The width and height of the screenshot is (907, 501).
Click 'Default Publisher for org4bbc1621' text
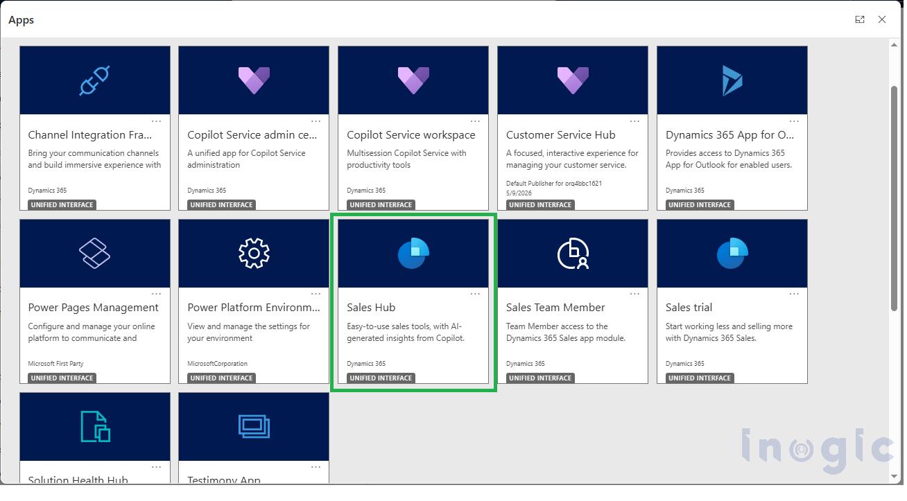tap(554, 184)
